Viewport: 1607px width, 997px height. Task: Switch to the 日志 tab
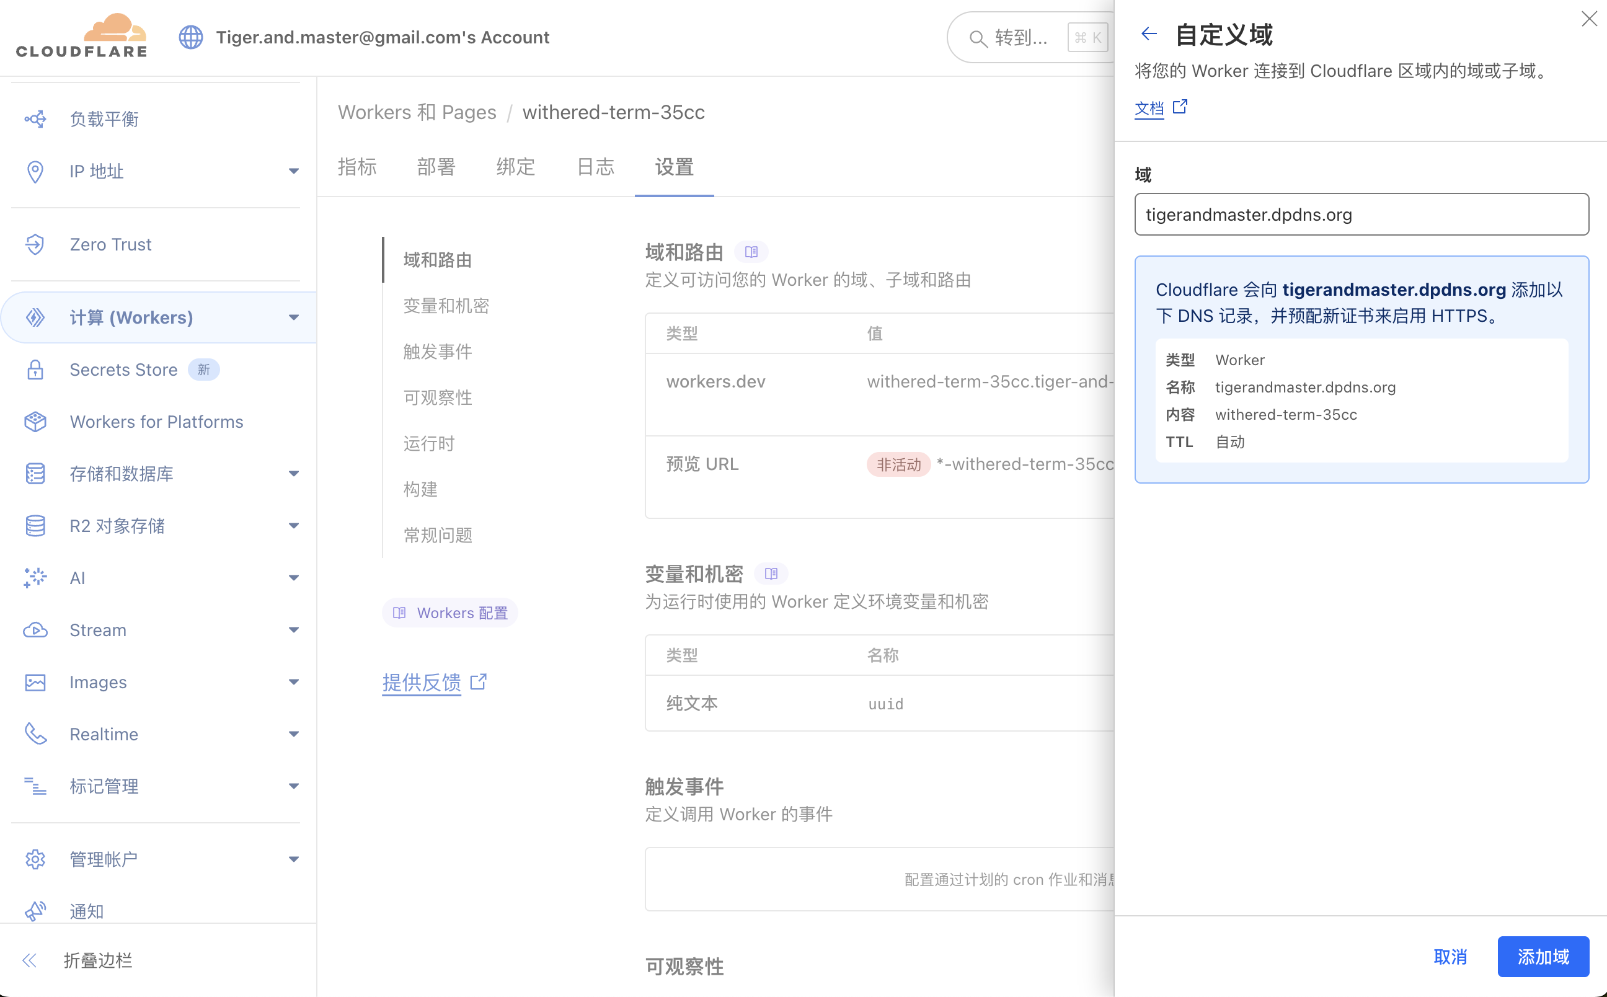pos(595,167)
